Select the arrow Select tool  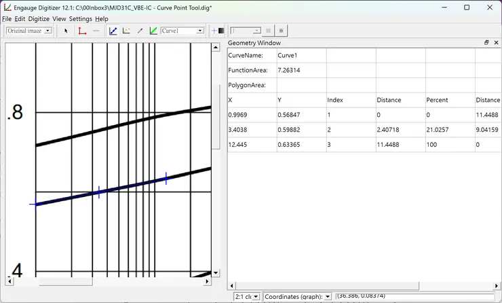point(66,31)
